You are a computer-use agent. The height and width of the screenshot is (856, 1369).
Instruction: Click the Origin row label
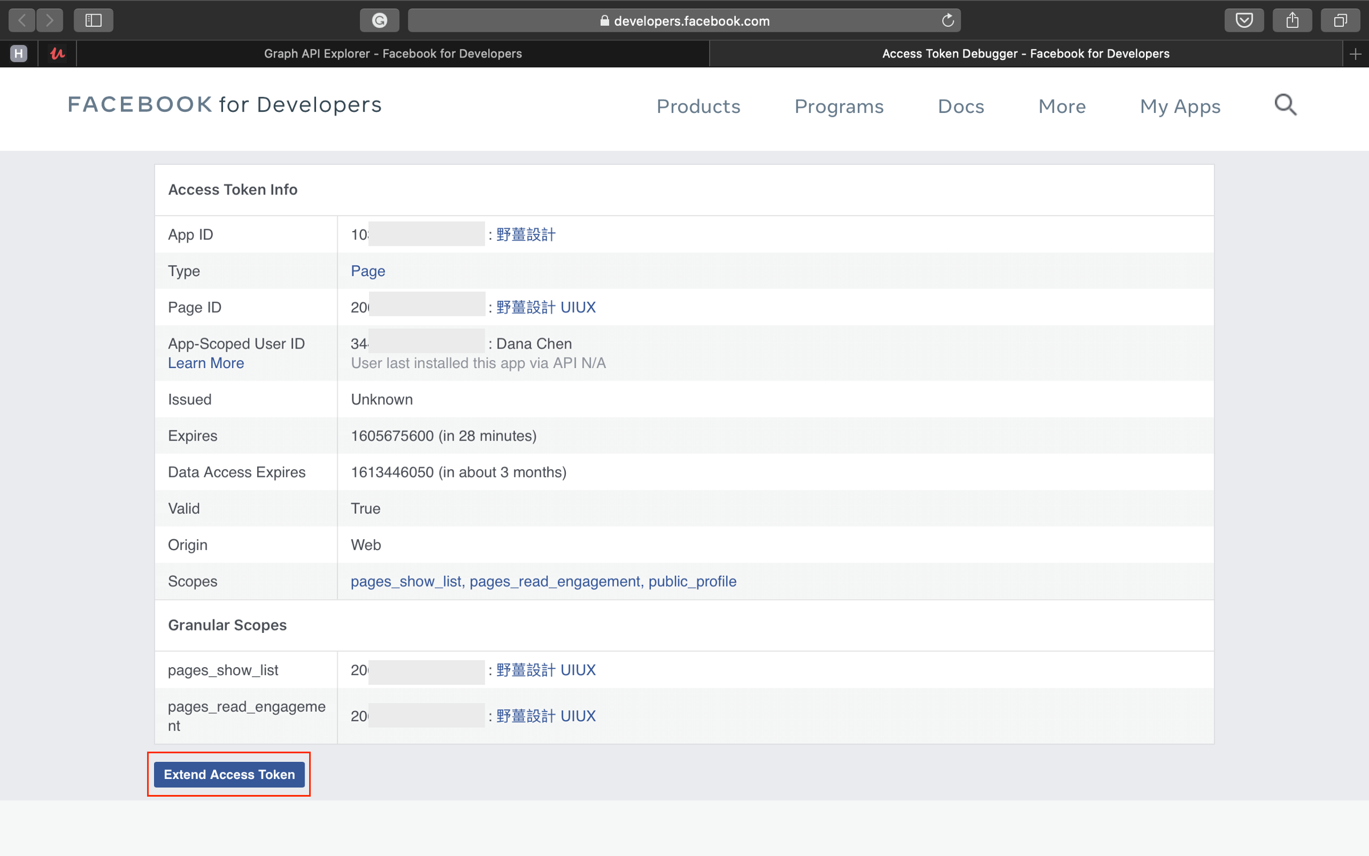pos(188,545)
